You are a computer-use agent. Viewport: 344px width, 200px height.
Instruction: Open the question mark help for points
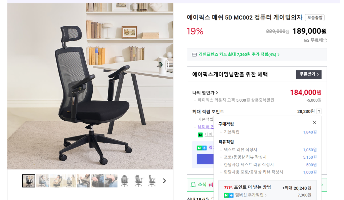[319, 111]
